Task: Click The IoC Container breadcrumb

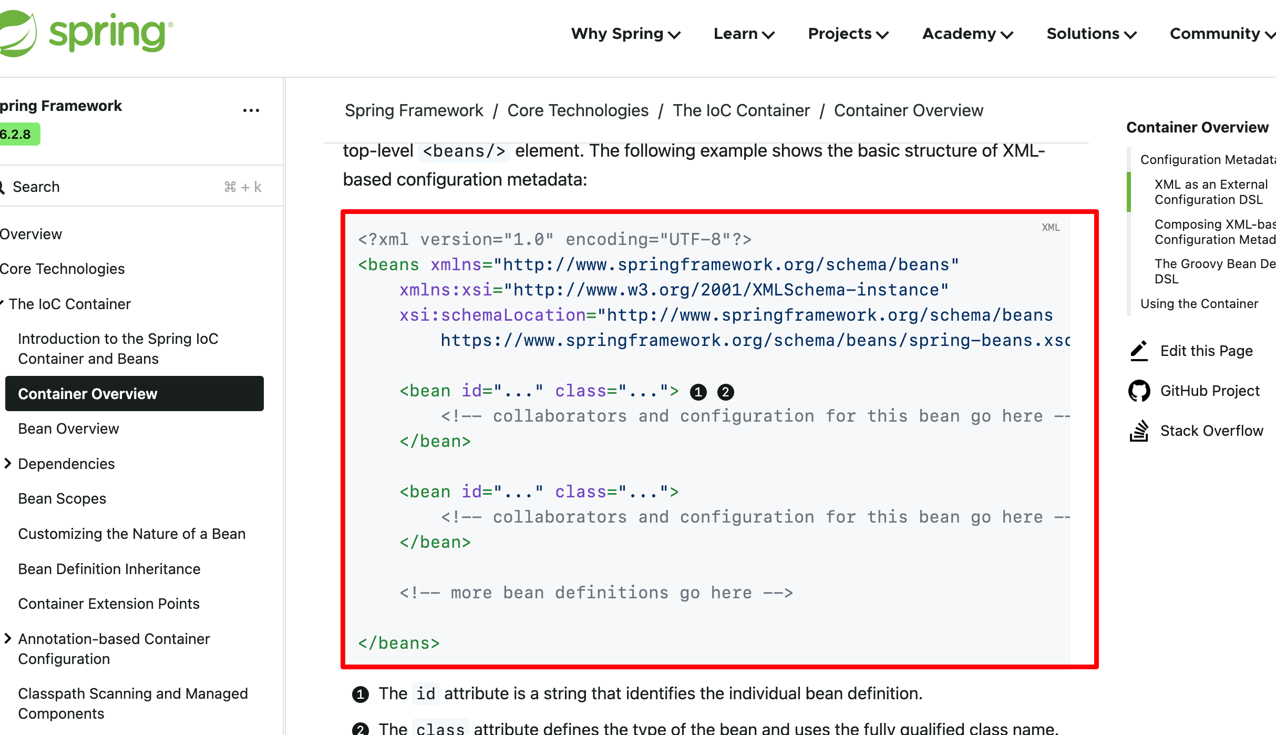Action: pyautogui.click(x=742, y=110)
